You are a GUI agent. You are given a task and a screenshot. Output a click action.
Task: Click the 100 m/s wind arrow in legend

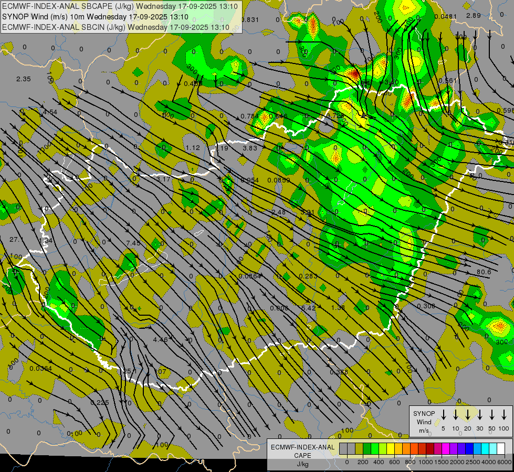tap(504, 415)
